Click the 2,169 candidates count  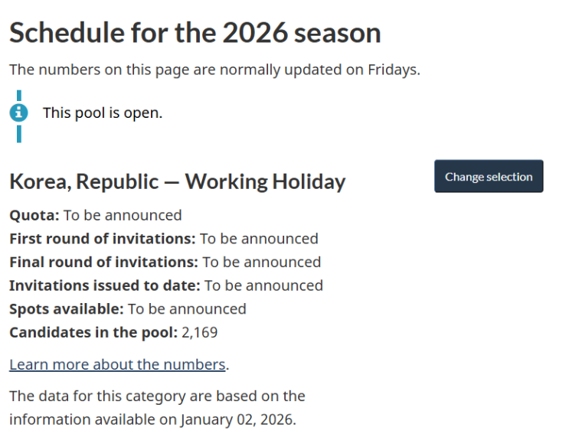pyautogui.click(x=200, y=333)
